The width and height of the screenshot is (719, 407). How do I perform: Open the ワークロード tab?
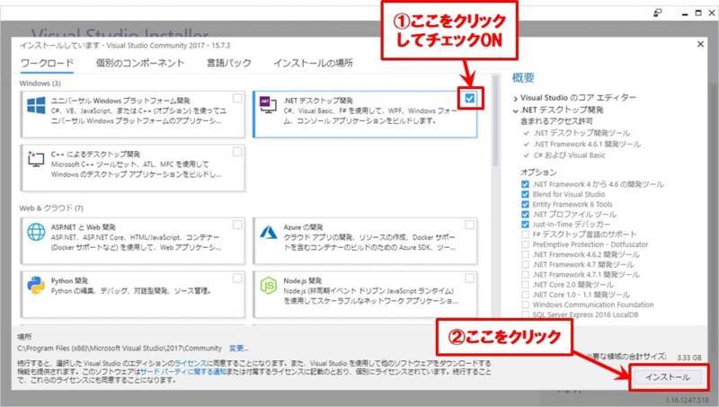48,63
